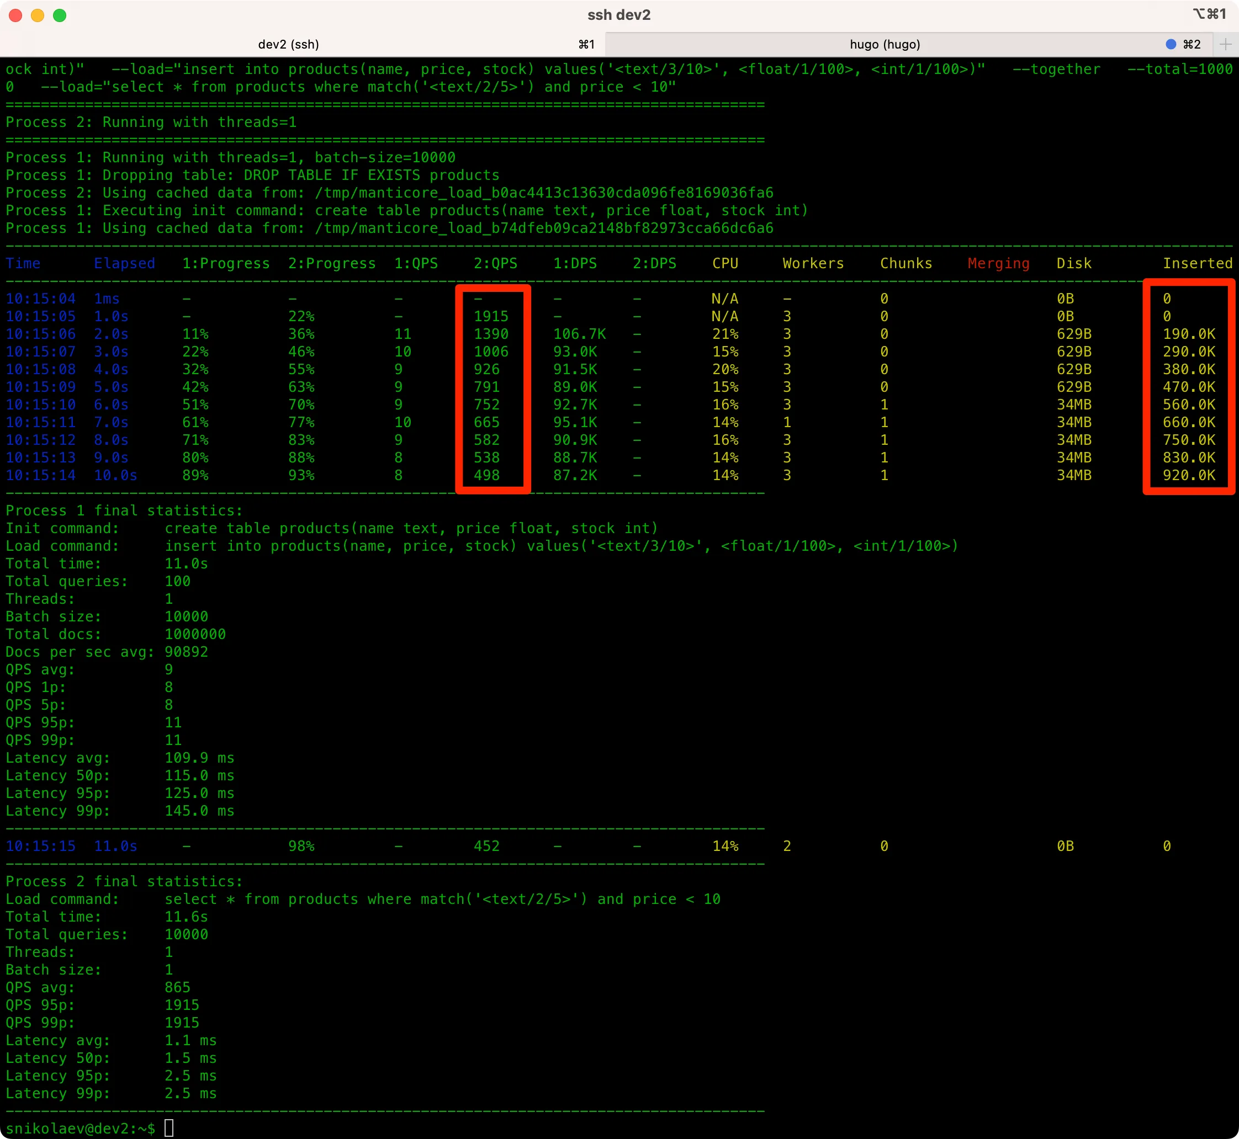Click the 'ssh dev2' window title
Screen dimensions: 1239x1139
(618, 15)
